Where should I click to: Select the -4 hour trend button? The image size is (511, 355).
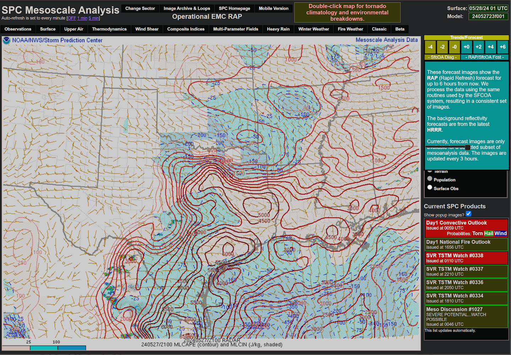430,47
